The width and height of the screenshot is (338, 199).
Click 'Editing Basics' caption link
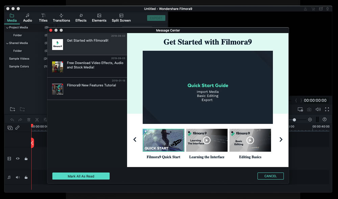point(250,157)
